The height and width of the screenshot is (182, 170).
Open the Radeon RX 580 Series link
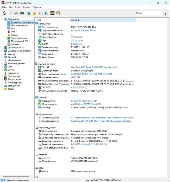click(84, 101)
